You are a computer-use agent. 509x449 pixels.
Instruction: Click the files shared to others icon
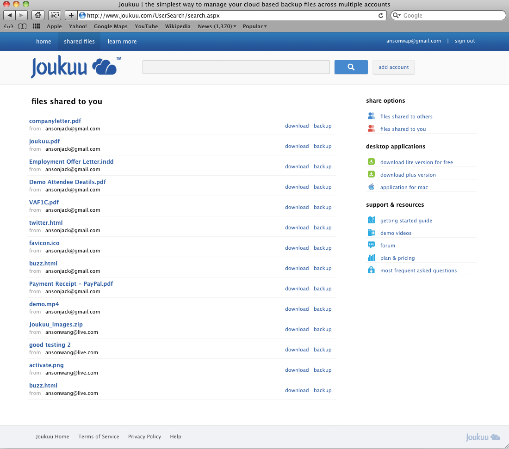click(372, 116)
